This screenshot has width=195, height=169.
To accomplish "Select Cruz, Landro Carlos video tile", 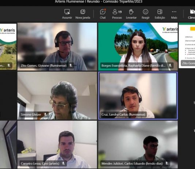I will click(x=138, y=95).
